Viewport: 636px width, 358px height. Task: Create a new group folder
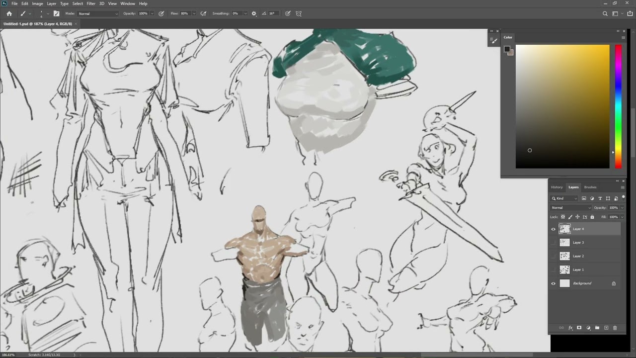click(x=597, y=328)
